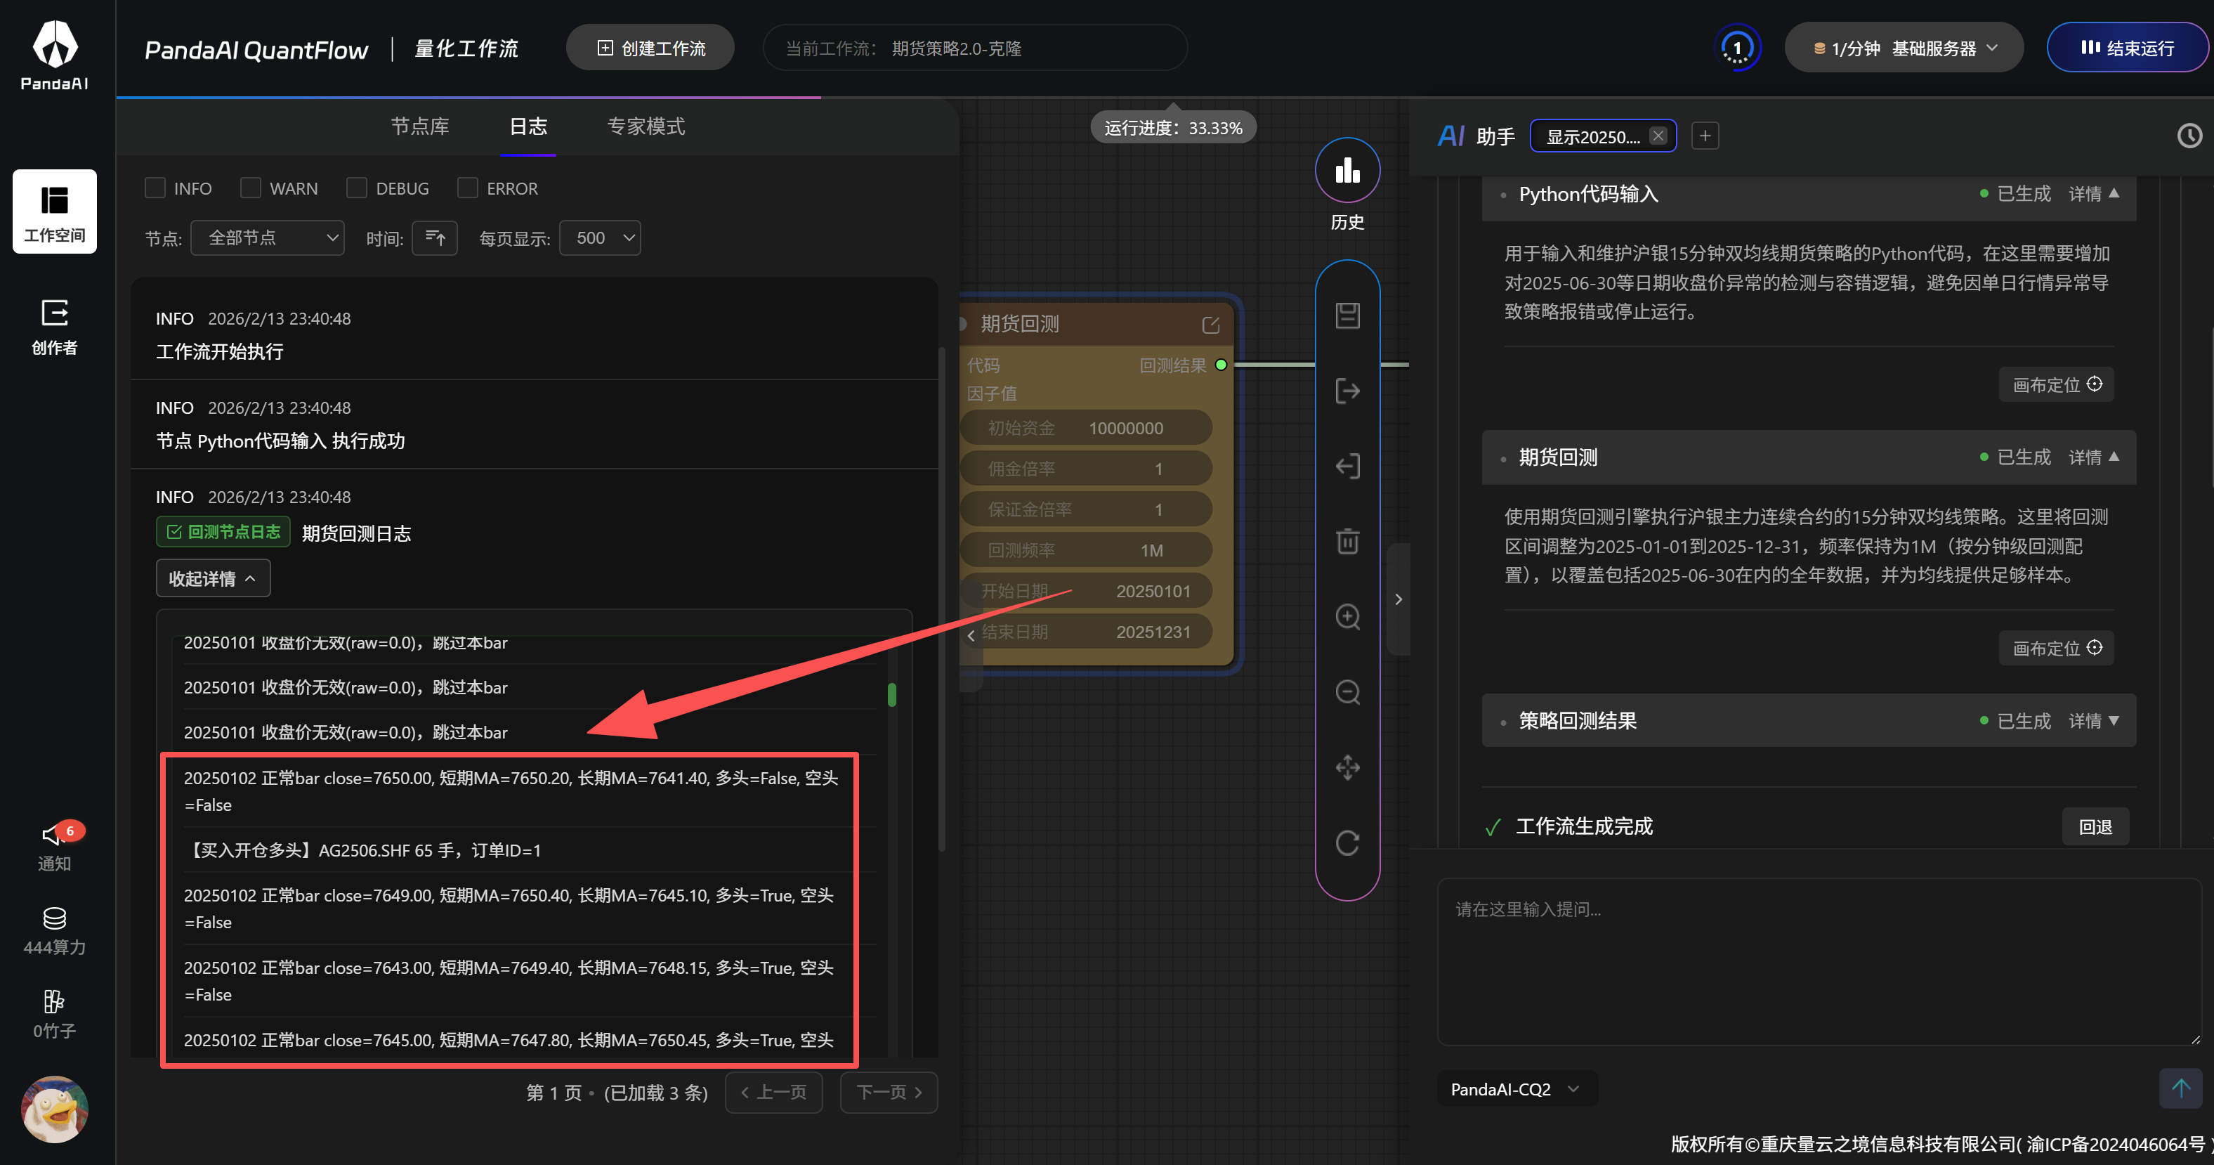Switch to the 日志 tab
The width and height of the screenshot is (2214, 1165).
528,126
